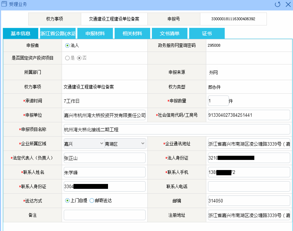Close the 受理业务 dialog window
The image size is (293, 231).
tap(288, 5)
